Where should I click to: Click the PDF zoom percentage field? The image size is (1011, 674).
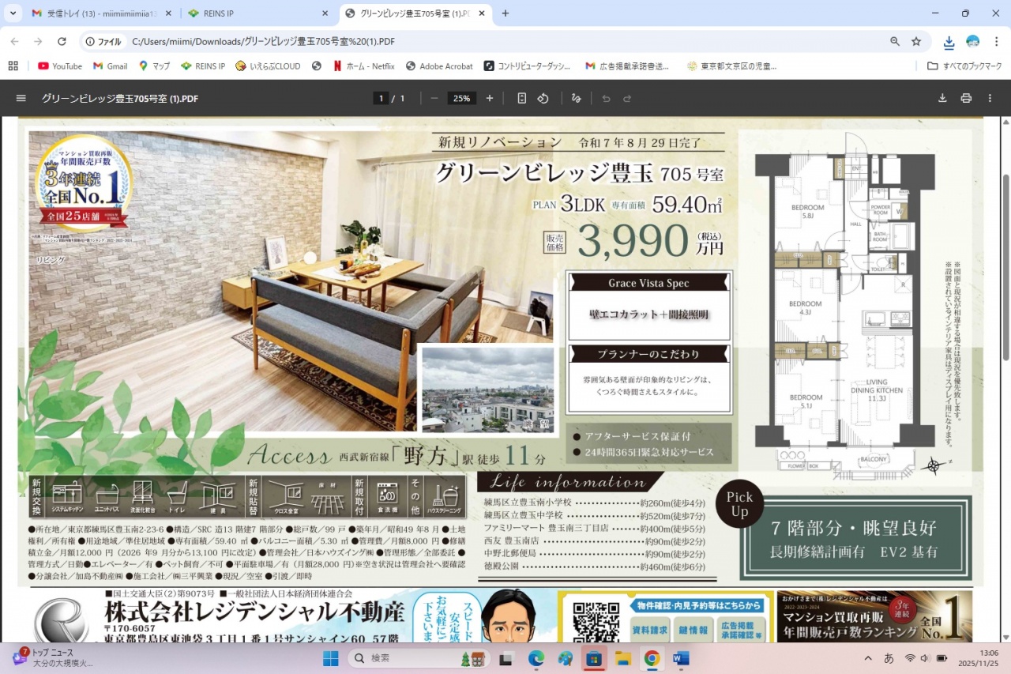point(461,98)
